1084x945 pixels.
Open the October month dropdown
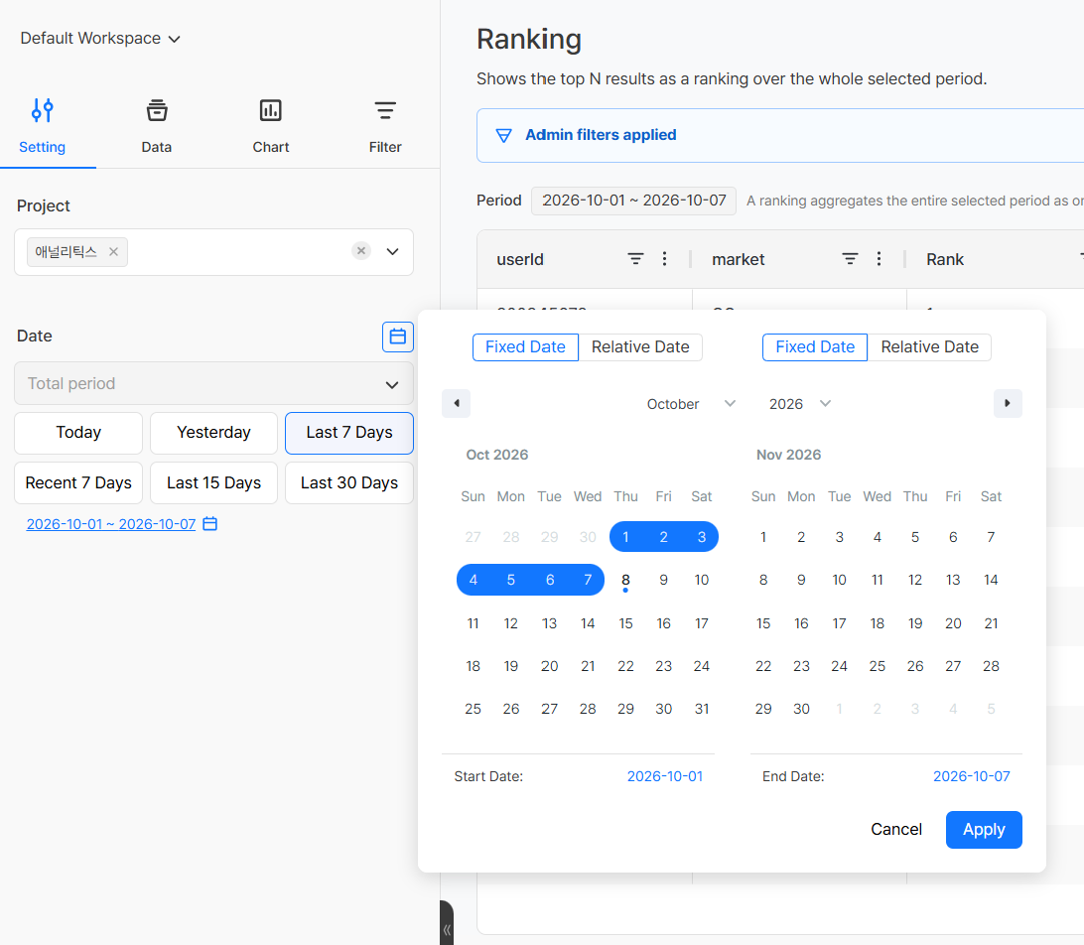pyautogui.click(x=691, y=404)
